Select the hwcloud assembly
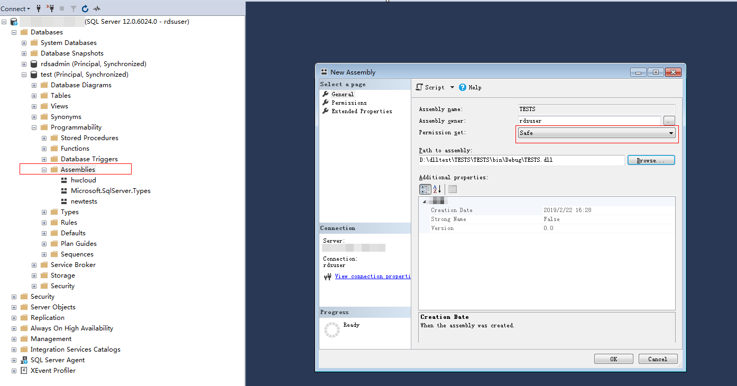Screen dimensions: 737x386 tap(84, 180)
